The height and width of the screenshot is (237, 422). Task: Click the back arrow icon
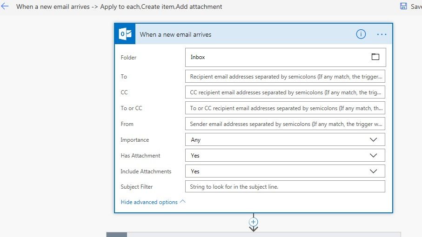pyautogui.click(x=5, y=7)
